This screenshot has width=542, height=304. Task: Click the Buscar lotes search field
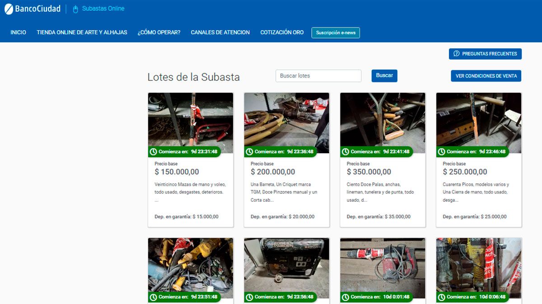pos(318,76)
